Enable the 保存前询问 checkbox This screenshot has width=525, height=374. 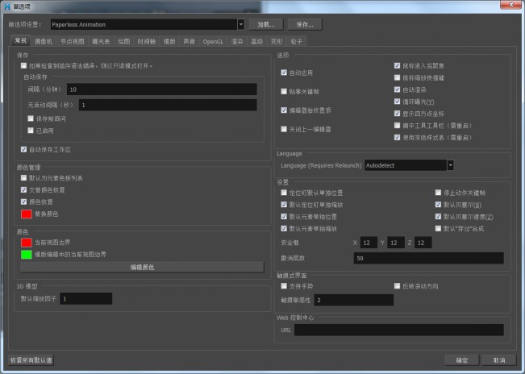point(31,118)
